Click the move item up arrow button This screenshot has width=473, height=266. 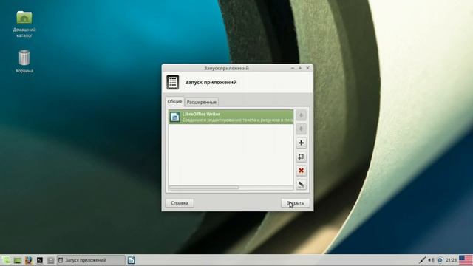click(301, 115)
